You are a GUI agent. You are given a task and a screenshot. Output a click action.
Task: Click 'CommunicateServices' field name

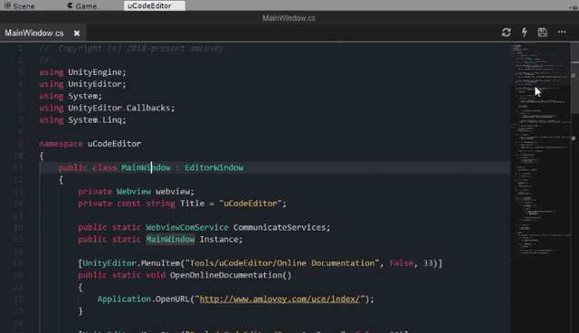coord(280,227)
